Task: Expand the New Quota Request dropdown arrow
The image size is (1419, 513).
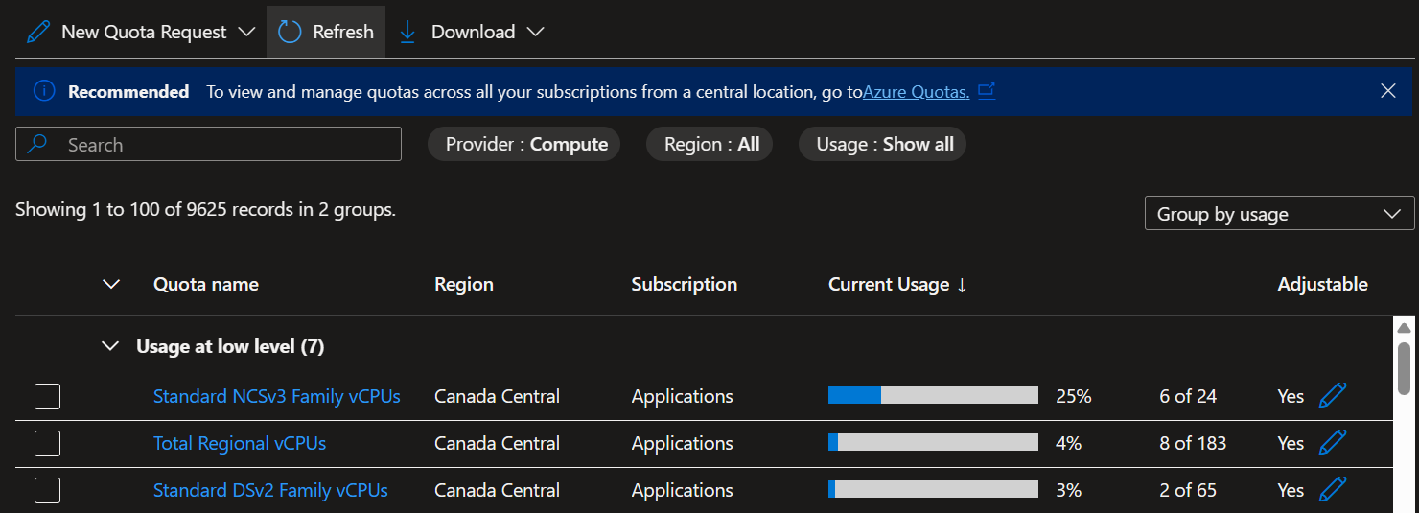Action: pos(246,32)
